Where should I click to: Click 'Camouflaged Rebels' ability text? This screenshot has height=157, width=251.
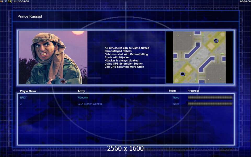tap(118, 51)
